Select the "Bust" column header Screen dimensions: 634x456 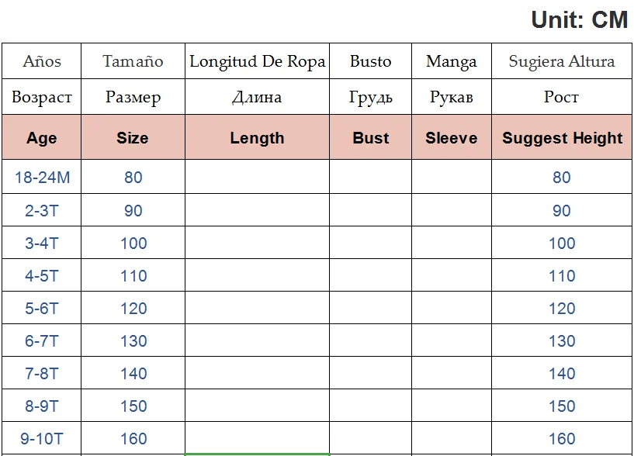[370, 138]
